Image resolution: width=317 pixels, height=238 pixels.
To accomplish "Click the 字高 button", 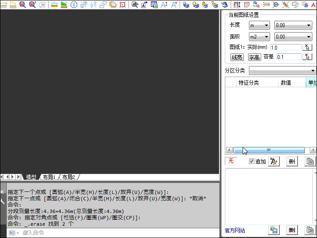I will coord(254,57).
